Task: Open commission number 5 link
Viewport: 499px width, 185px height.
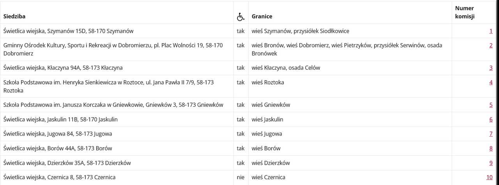Action: 491,105
